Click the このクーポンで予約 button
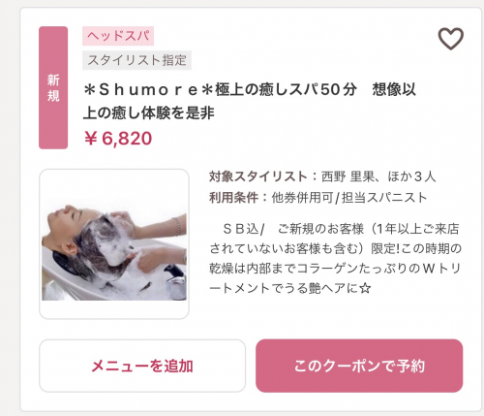Viewport: 484px width, 416px height. click(x=359, y=366)
